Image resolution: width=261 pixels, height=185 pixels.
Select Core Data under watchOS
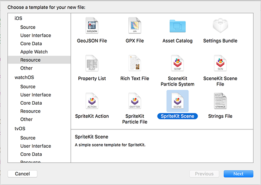[31, 103]
